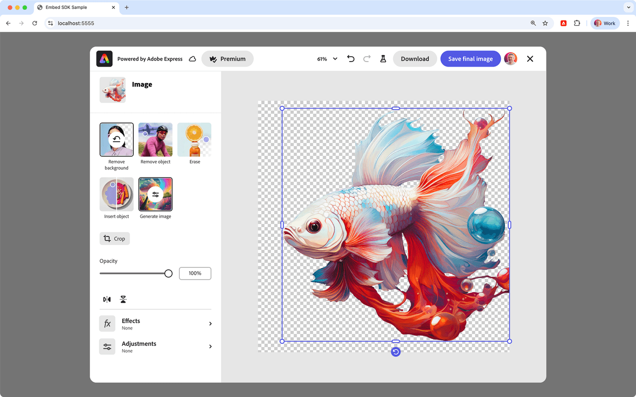This screenshot has width=636, height=397.
Task: Click the opacity percentage input field
Action: click(x=195, y=273)
